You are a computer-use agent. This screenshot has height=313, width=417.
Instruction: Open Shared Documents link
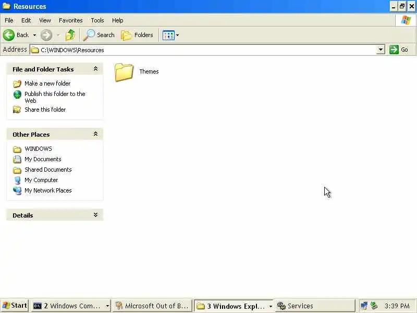[x=48, y=170]
